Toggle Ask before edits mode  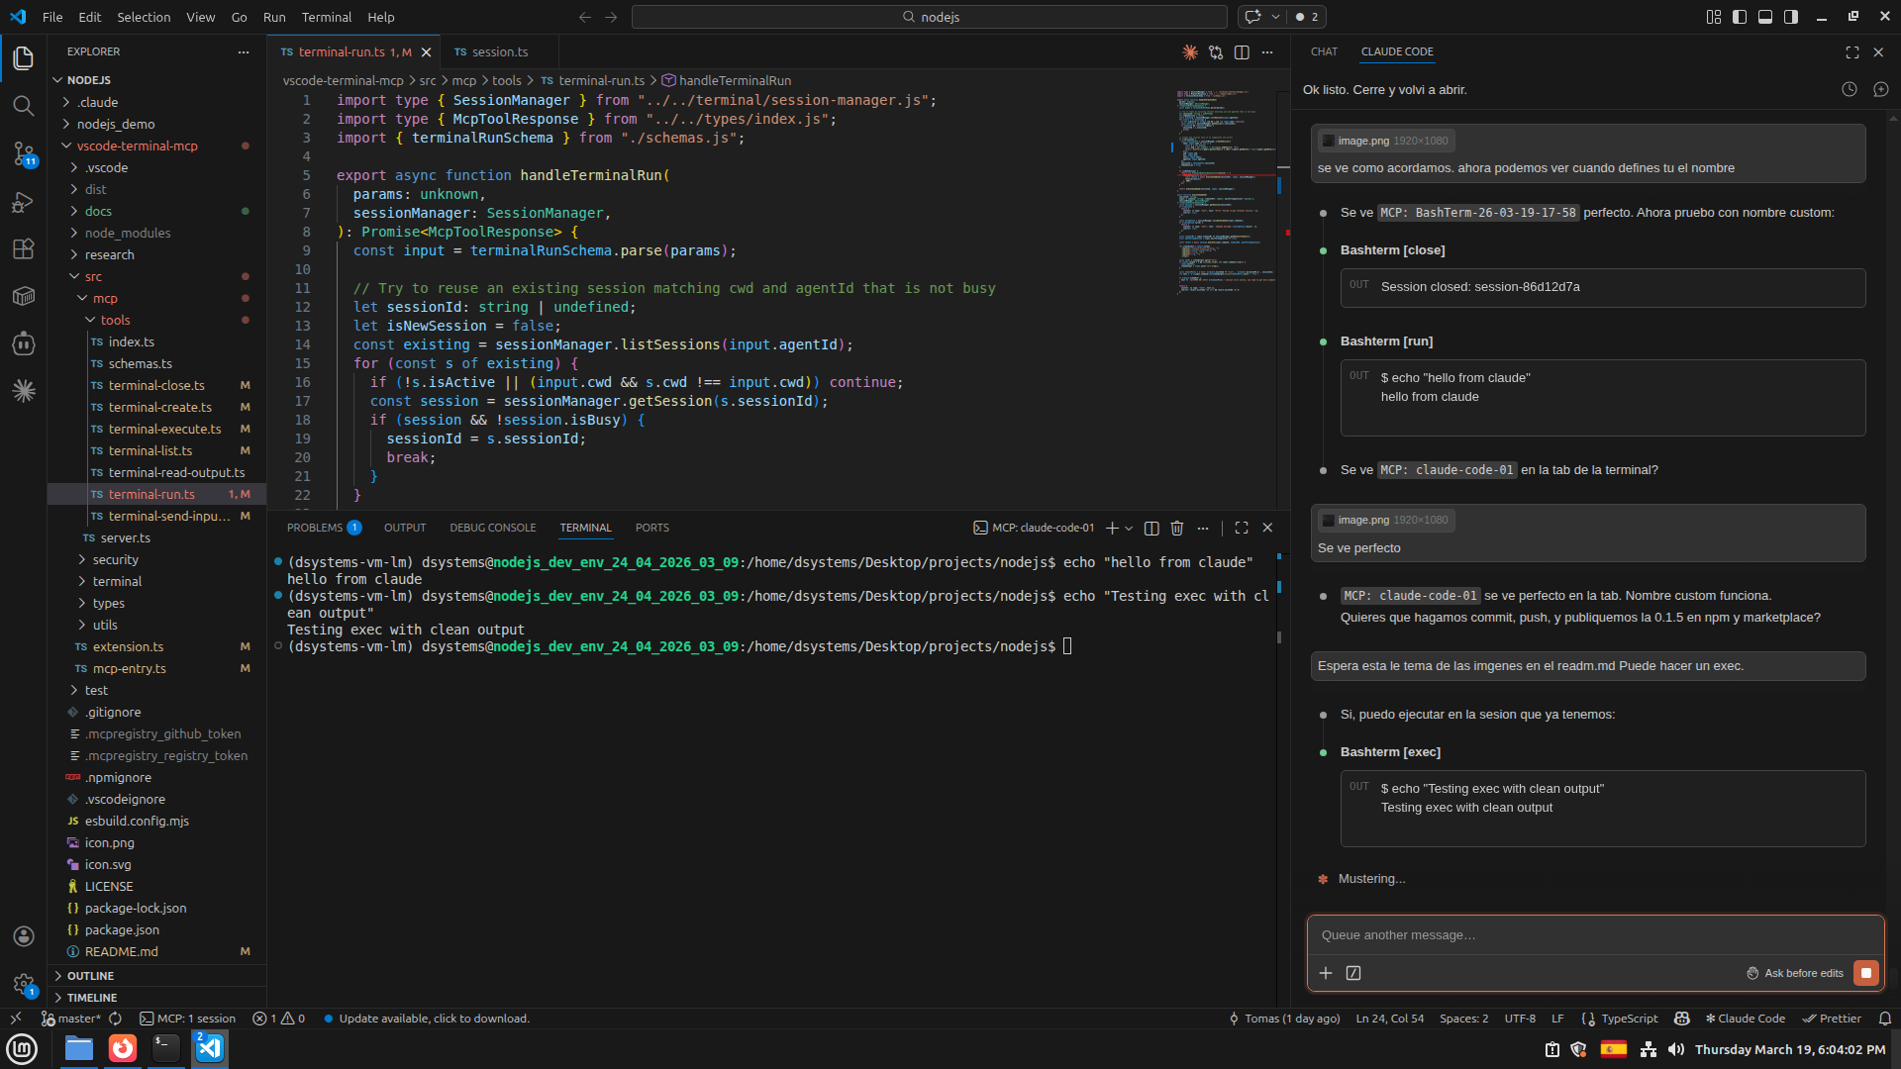(x=1795, y=973)
